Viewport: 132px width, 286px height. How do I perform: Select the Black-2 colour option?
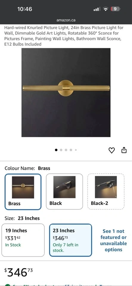[x=106, y=192]
